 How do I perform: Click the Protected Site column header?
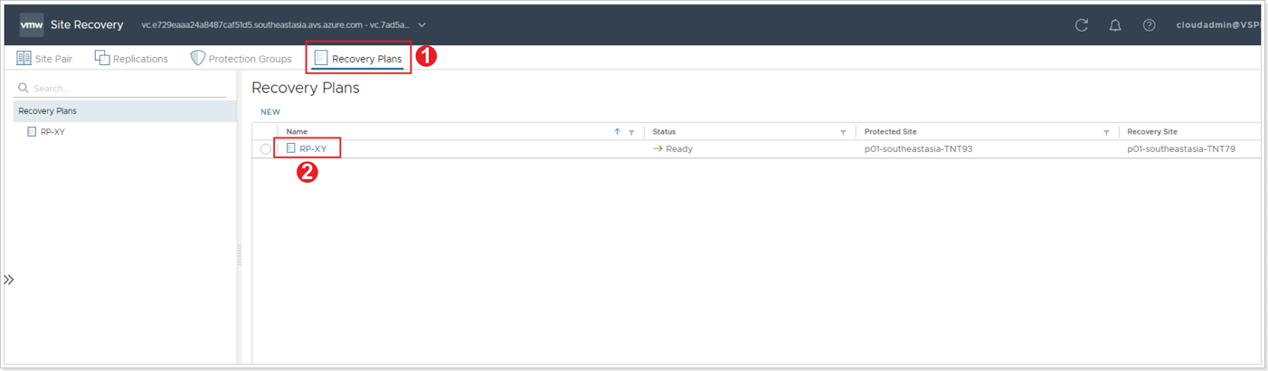click(890, 132)
